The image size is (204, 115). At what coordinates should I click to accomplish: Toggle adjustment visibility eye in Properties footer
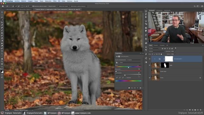coord(138,88)
